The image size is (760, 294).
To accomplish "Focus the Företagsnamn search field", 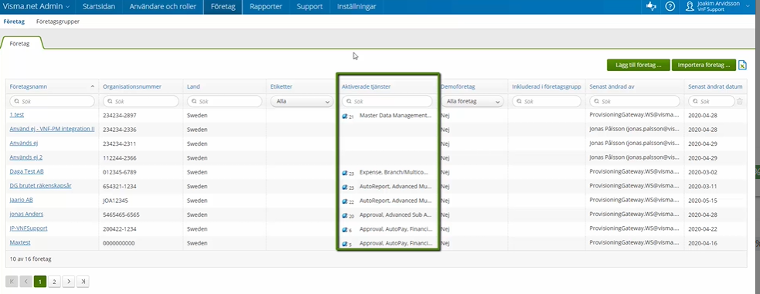I will point(52,102).
